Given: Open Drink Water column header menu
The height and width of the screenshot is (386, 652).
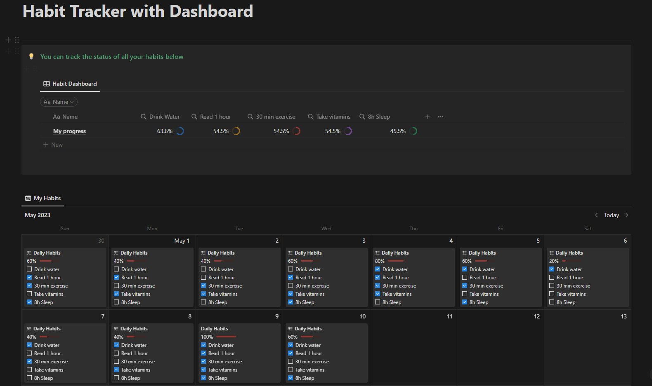Looking at the screenshot, I should (x=160, y=117).
